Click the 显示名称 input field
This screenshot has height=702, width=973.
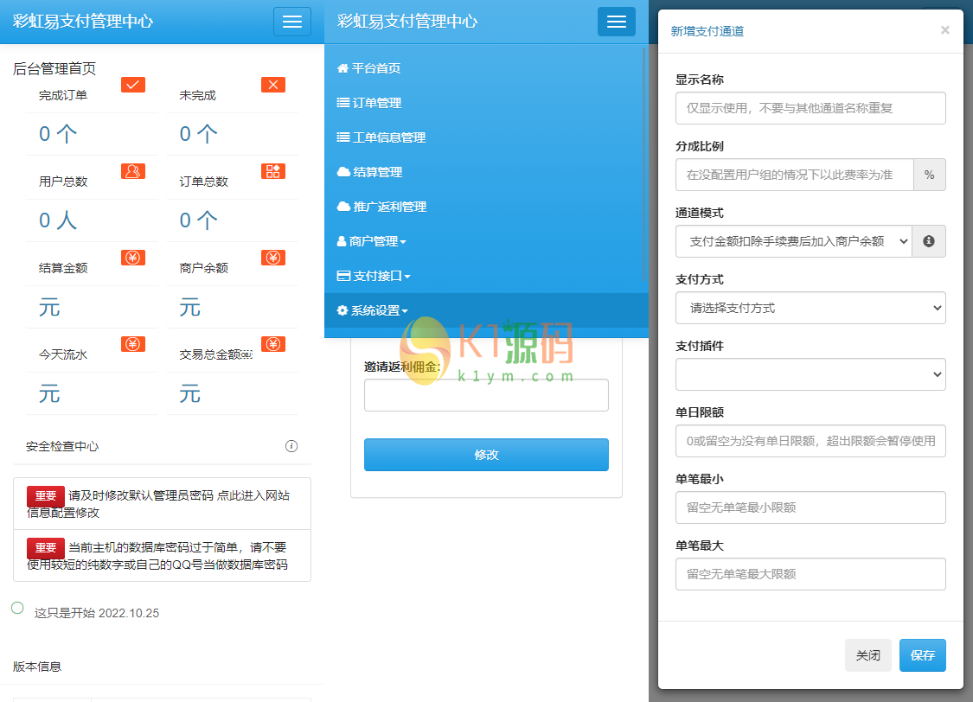click(810, 108)
